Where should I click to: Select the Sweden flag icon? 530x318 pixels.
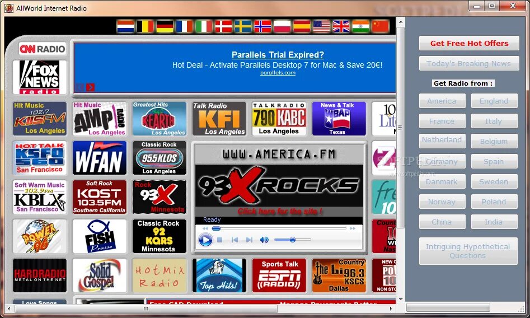pyautogui.click(x=243, y=26)
